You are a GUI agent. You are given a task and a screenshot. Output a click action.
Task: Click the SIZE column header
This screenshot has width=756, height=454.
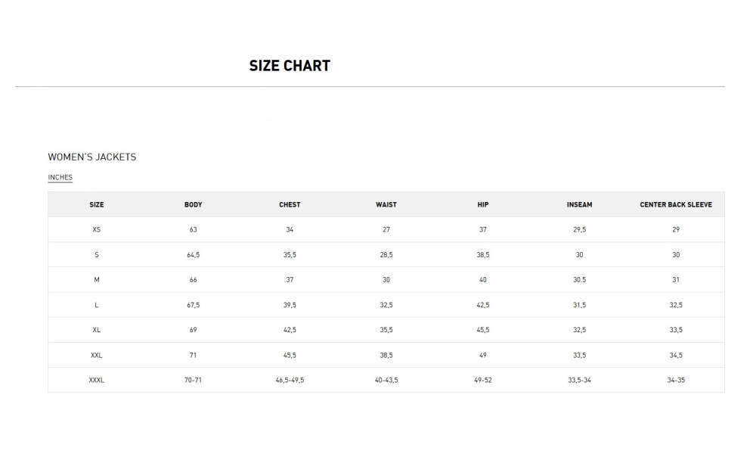pos(97,204)
